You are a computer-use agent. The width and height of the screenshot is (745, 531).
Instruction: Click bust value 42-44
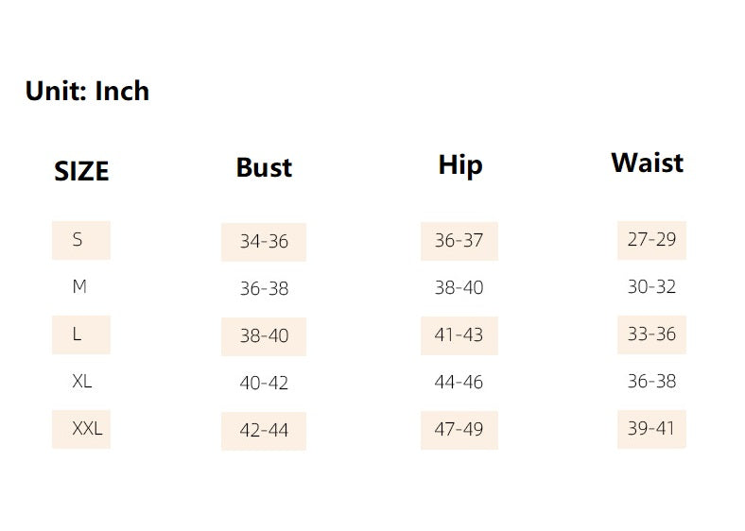click(264, 431)
